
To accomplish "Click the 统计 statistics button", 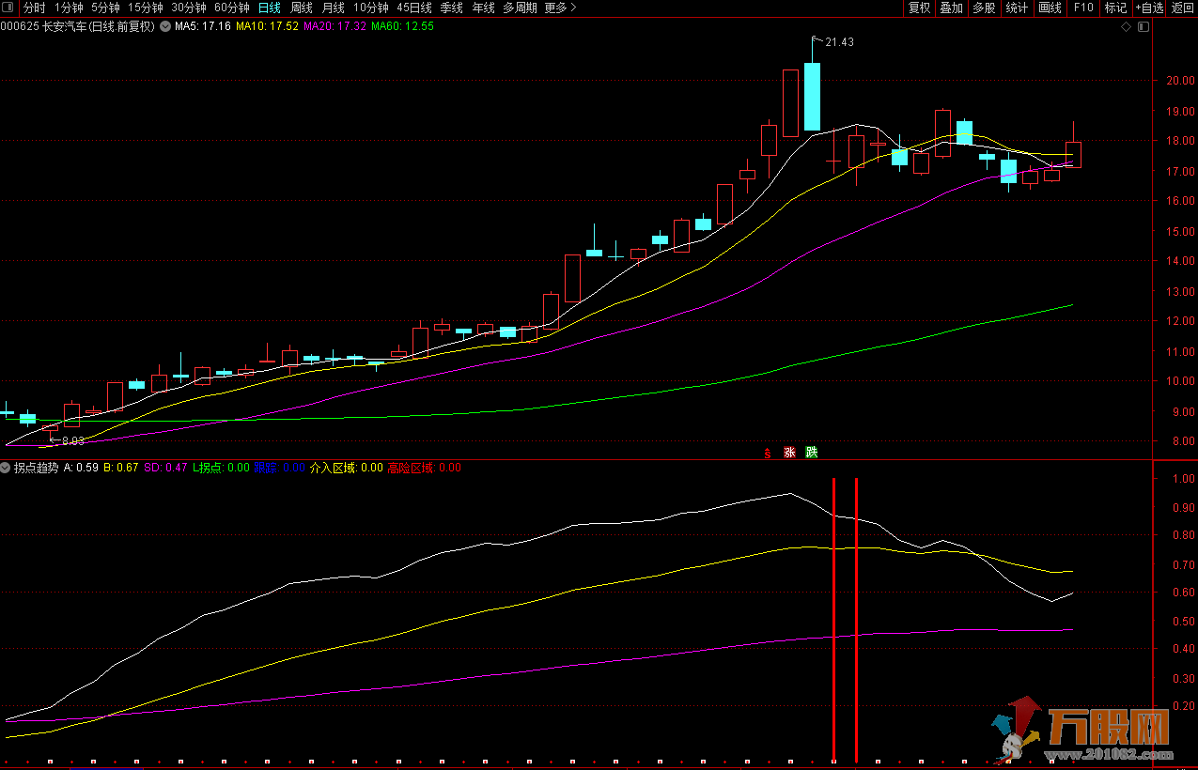I will click(x=1017, y=8).
